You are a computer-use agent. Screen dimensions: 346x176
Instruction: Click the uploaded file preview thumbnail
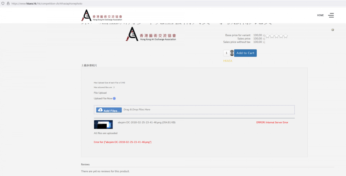coord(103,124)
